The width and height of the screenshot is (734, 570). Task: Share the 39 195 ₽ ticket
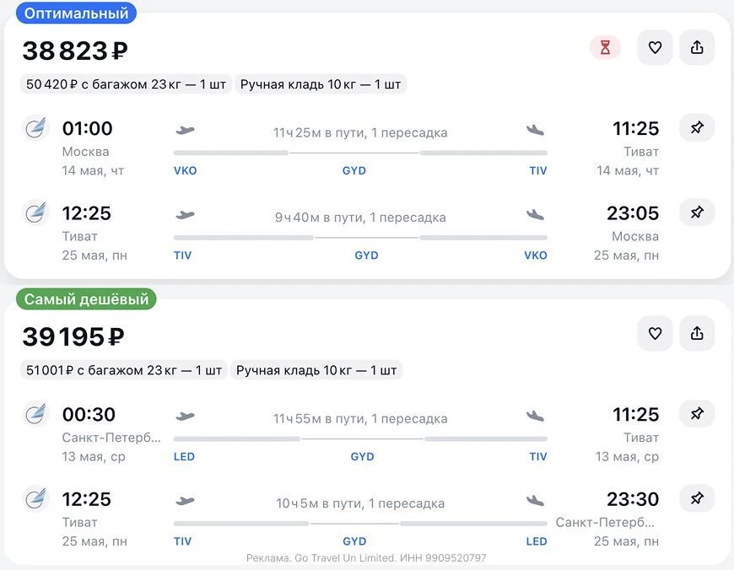(x=697, y=334)
